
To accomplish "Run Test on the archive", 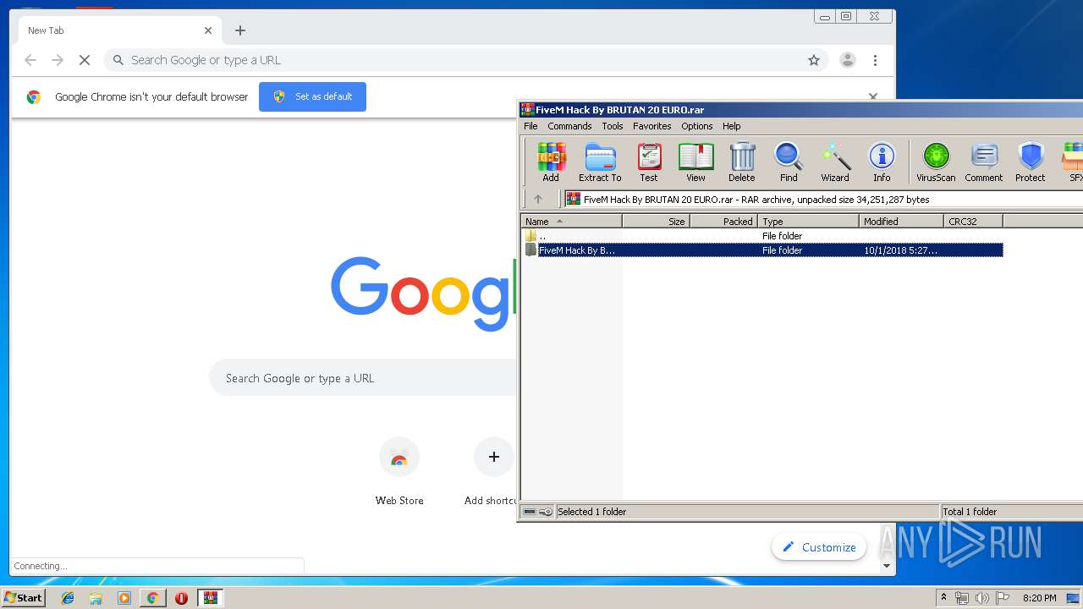I will click(649, 162).
